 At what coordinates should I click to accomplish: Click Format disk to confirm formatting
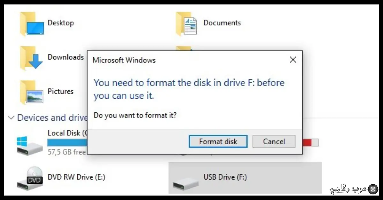point(218,141)
